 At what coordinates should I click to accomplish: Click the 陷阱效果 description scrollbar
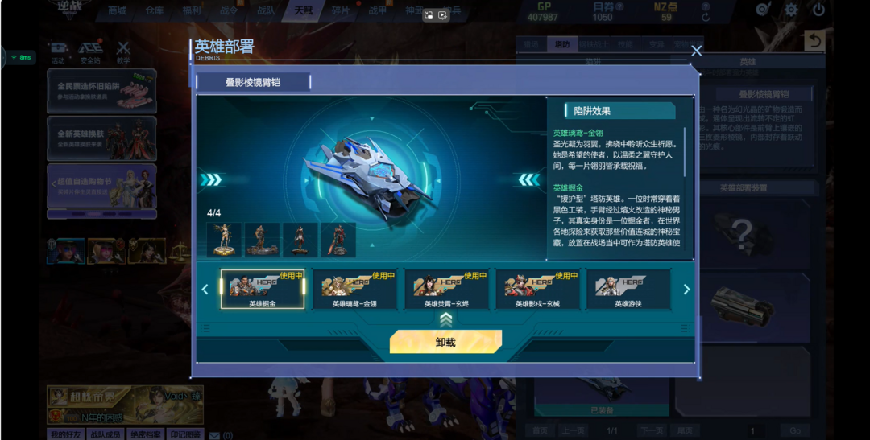point(685,152)
